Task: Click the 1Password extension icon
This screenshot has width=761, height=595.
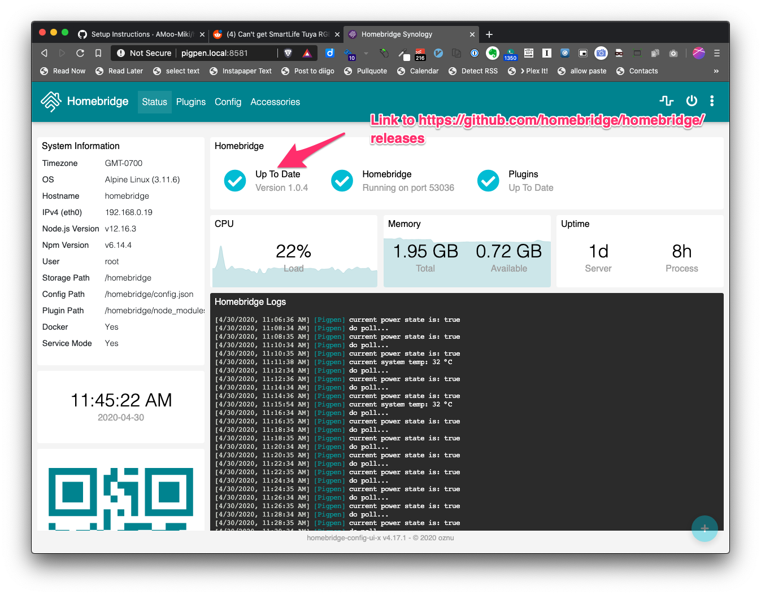Action: point(473,53)
